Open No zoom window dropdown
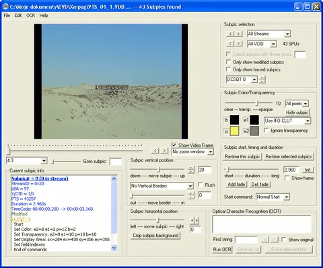323x268 pixels. point(211,152)
